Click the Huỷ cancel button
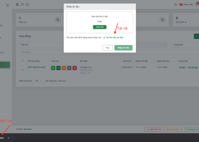This screenshot has height=142, width=199. (107, 48)
